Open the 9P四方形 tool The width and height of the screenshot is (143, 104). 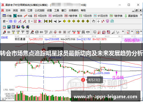(x=56, y=16)
